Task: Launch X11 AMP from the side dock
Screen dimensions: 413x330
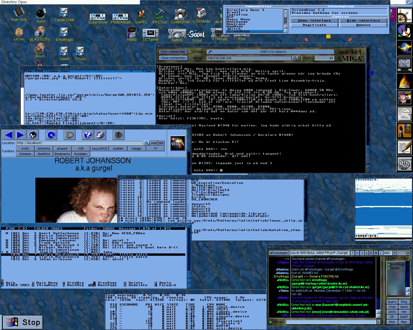Action: tap(404, 98)
